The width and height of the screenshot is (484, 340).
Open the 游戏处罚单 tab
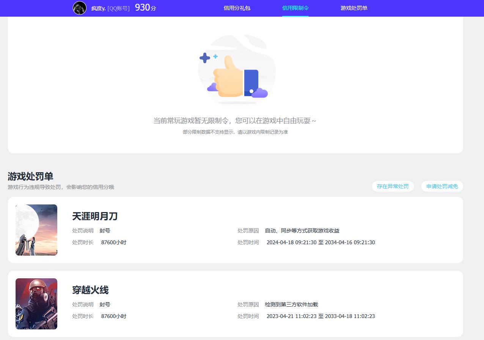[354, 8]
